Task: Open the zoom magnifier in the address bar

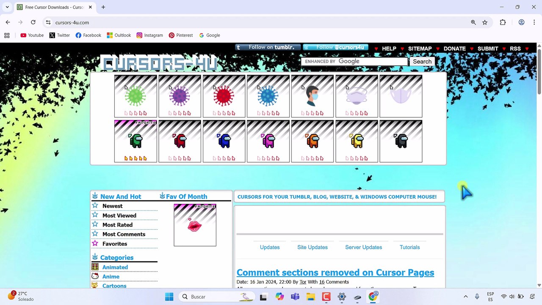Action: [x=473, y=22]
